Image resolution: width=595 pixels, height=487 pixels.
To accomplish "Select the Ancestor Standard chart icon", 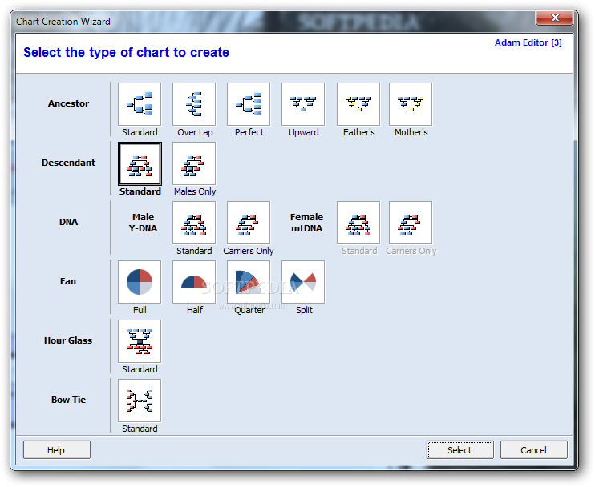I will (140, 104).
